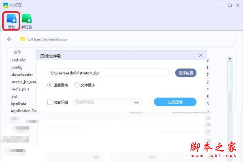Click the 立即压缩 button

[x=175, y=102]
